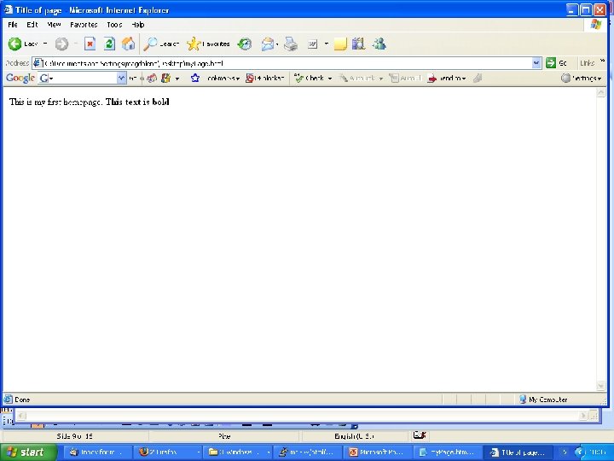Click the Inbox taskbar button
This screenshot has width=614, height=461.
tap(97, 452)
